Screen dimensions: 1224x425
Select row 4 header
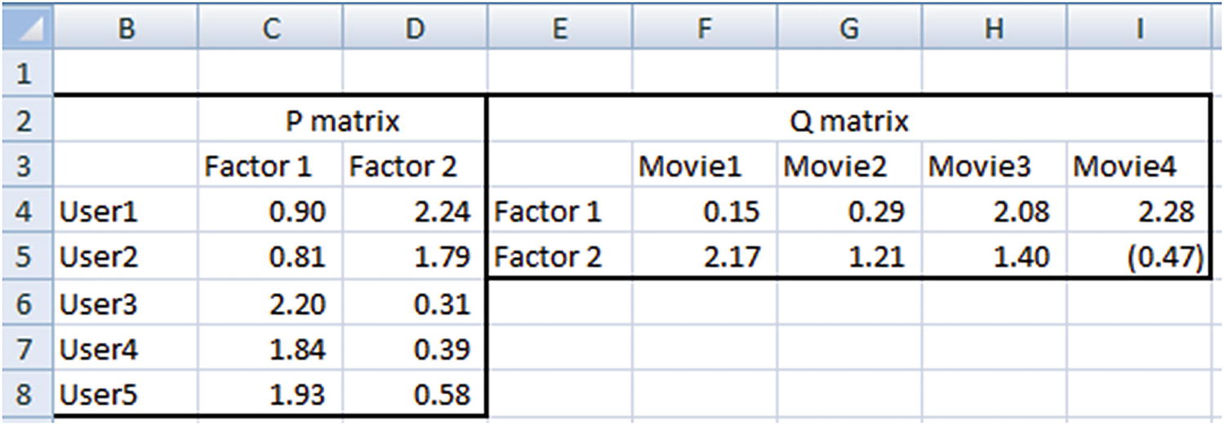coord(25,212)
